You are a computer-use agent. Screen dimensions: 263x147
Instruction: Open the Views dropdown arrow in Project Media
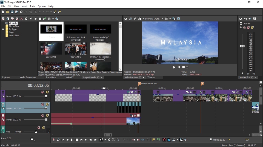click(x=53, y=19)
